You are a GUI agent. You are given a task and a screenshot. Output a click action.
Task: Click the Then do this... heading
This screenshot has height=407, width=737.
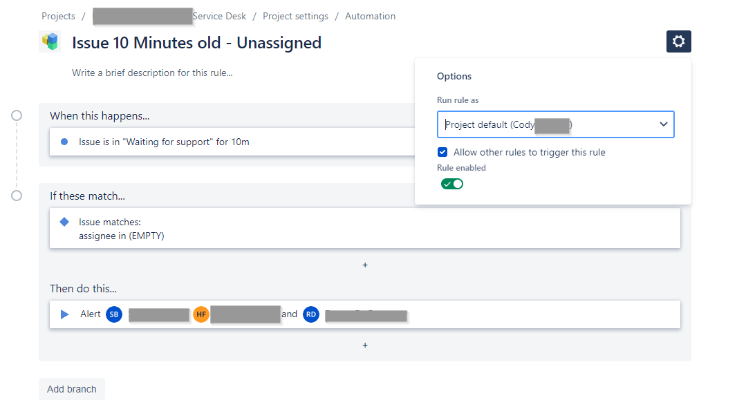coord(83,289)
